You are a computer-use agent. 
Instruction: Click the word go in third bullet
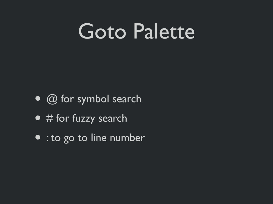point(69,139)
